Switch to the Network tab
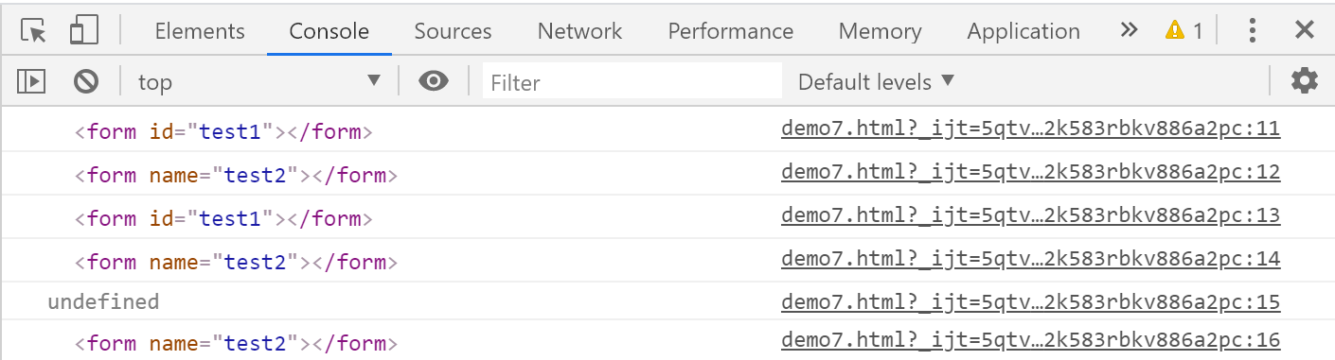The height and width of the screenshot is (360, 1335). click(x=579, y=31)
